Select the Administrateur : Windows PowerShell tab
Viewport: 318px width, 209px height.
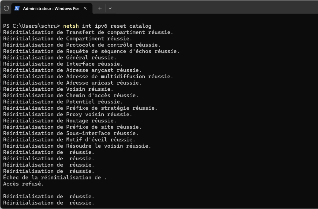tap(50, 9)
